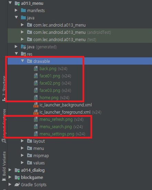The image size is (152, 190).
Task: Click the back.png image file icon
Action: pyautogui.click(x=36, y=68)
